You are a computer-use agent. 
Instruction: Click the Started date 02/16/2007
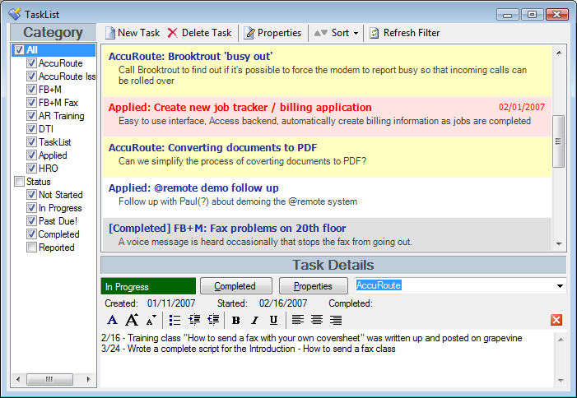coord(283,303)
